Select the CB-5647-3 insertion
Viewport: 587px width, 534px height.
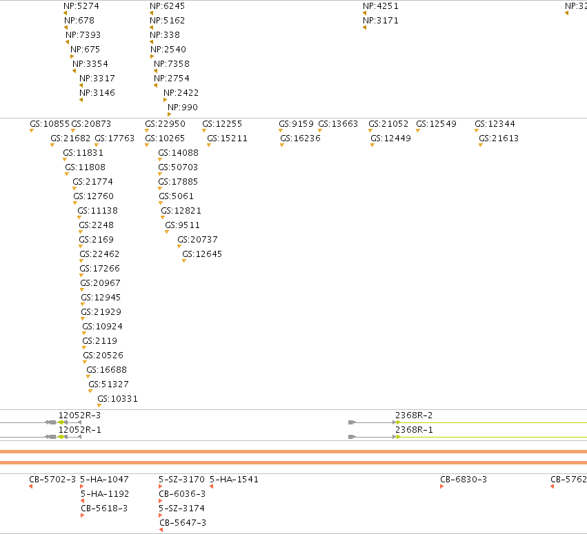click(183, 523)
